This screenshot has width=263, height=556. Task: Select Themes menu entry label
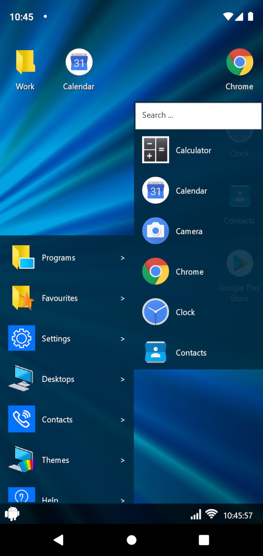(56, 460)
